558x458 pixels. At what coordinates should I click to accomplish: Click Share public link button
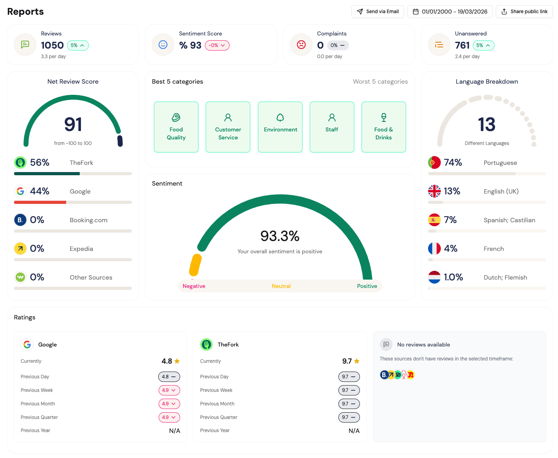pyautogui.click(x=524, y=12)
